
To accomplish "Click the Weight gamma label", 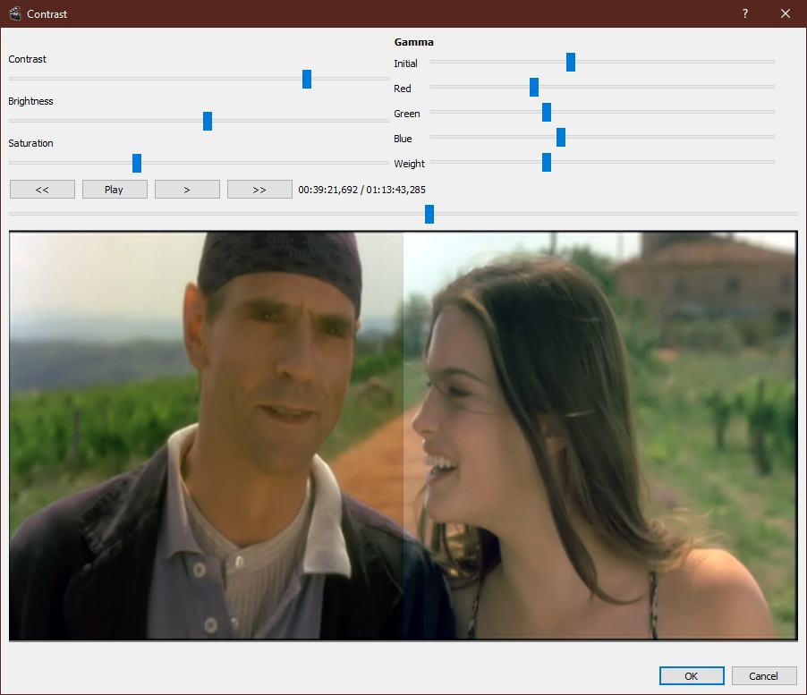I will (409, 164).
